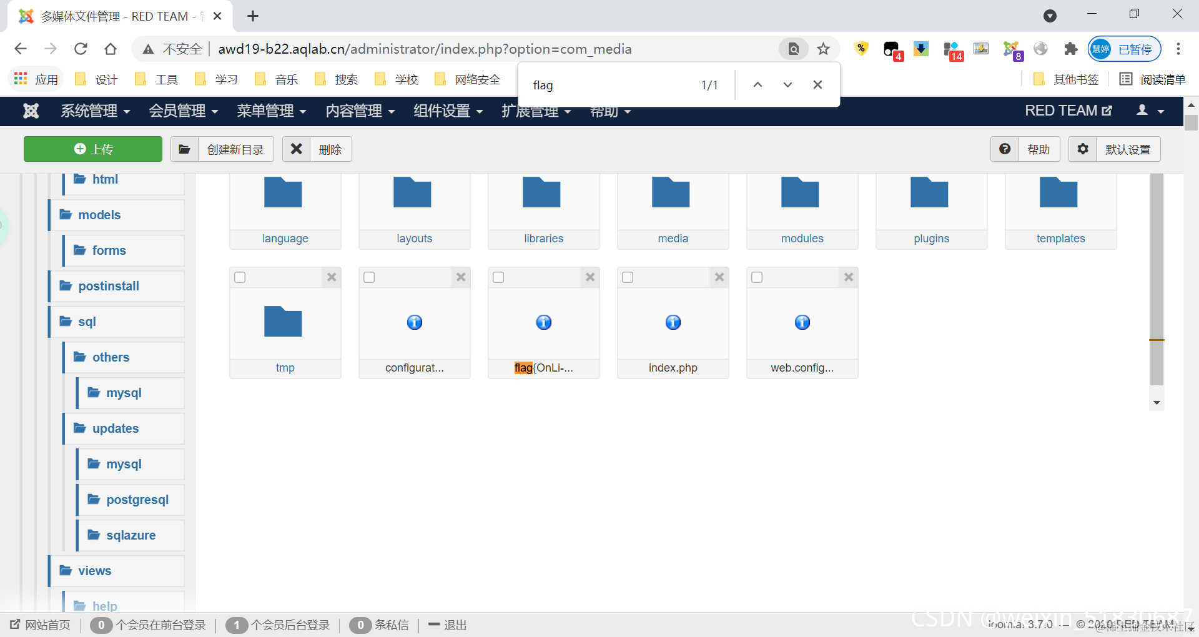Screen dimensions: 1199x637
Task: Reload the page
Action: pos(81,49)
